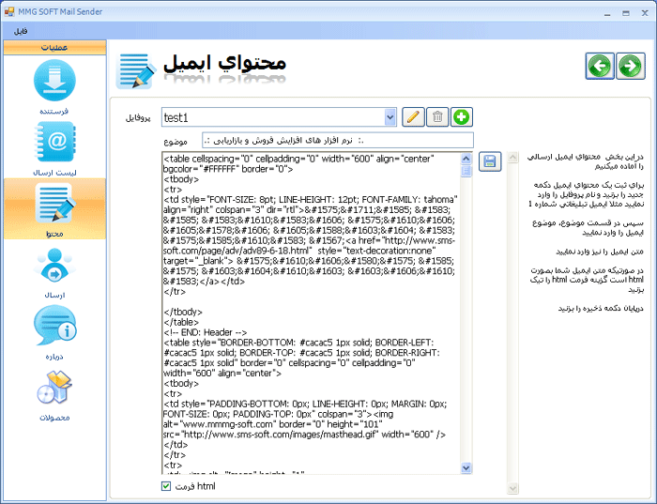Click the فرستنده label in sidebar
This screenshot has width=657, height=504.
(54, 112)
